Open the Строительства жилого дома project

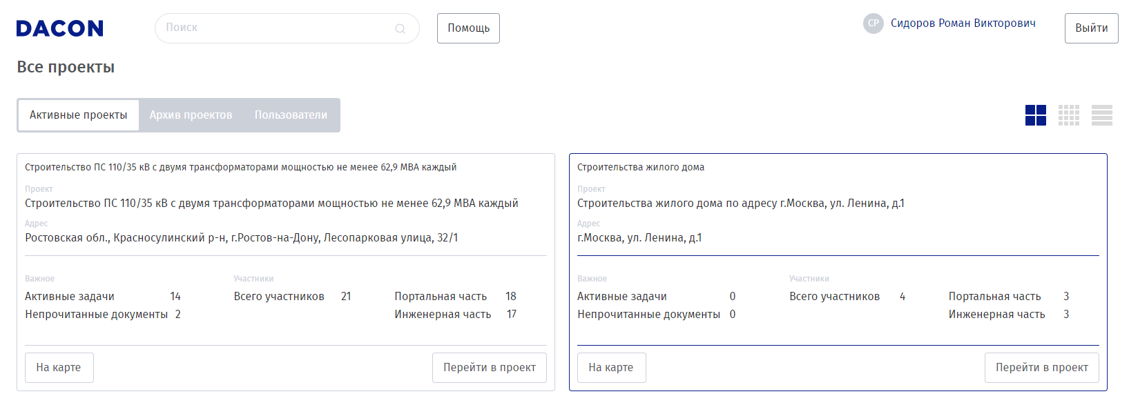1041,368
